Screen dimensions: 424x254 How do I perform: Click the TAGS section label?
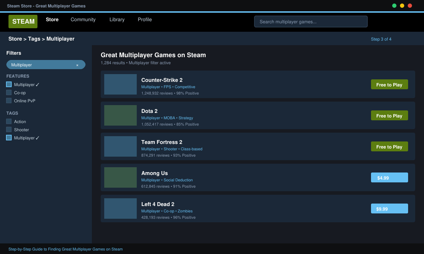click(12, 113)
